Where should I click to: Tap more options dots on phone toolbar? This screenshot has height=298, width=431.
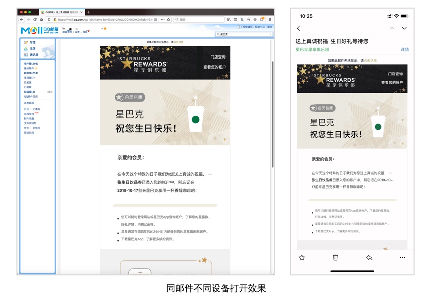(x=402, y=258)
